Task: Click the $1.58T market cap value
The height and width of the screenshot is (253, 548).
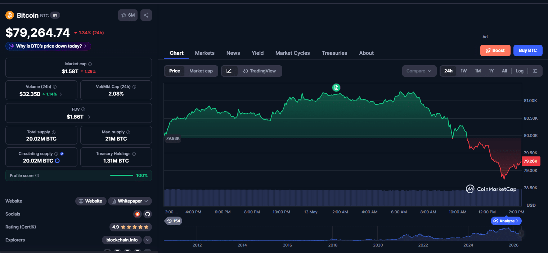Action: [70, 71]
